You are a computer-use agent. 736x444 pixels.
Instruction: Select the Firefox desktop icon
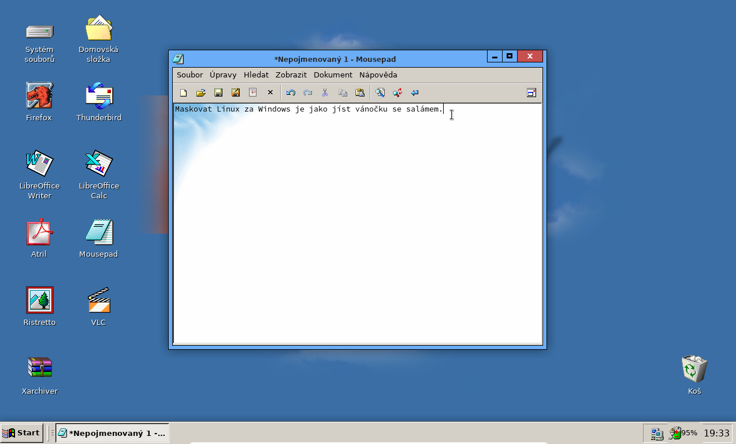coord(39,102)
